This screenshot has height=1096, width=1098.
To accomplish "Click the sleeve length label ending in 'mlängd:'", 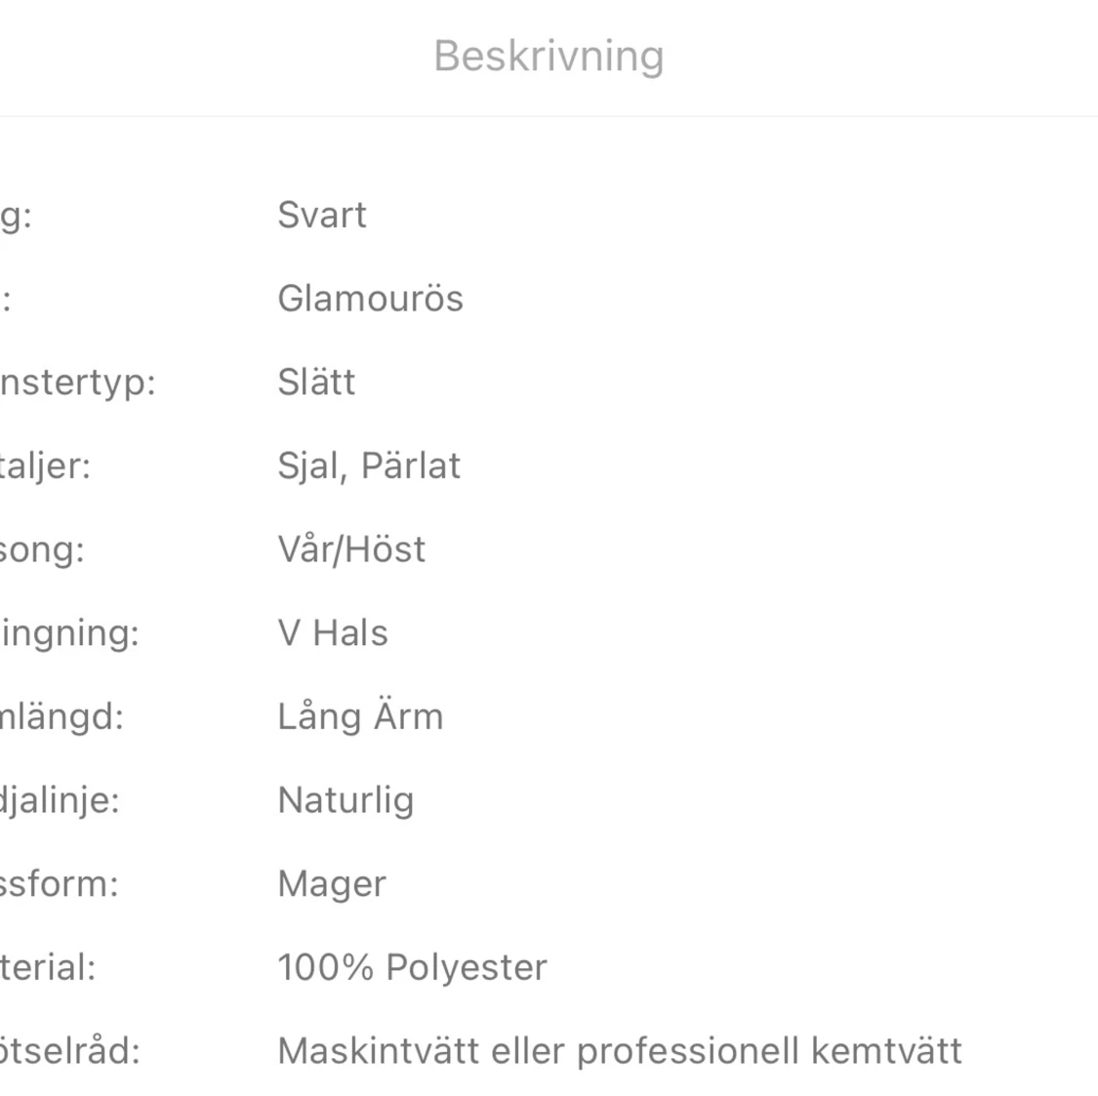I will click(61, 716).
